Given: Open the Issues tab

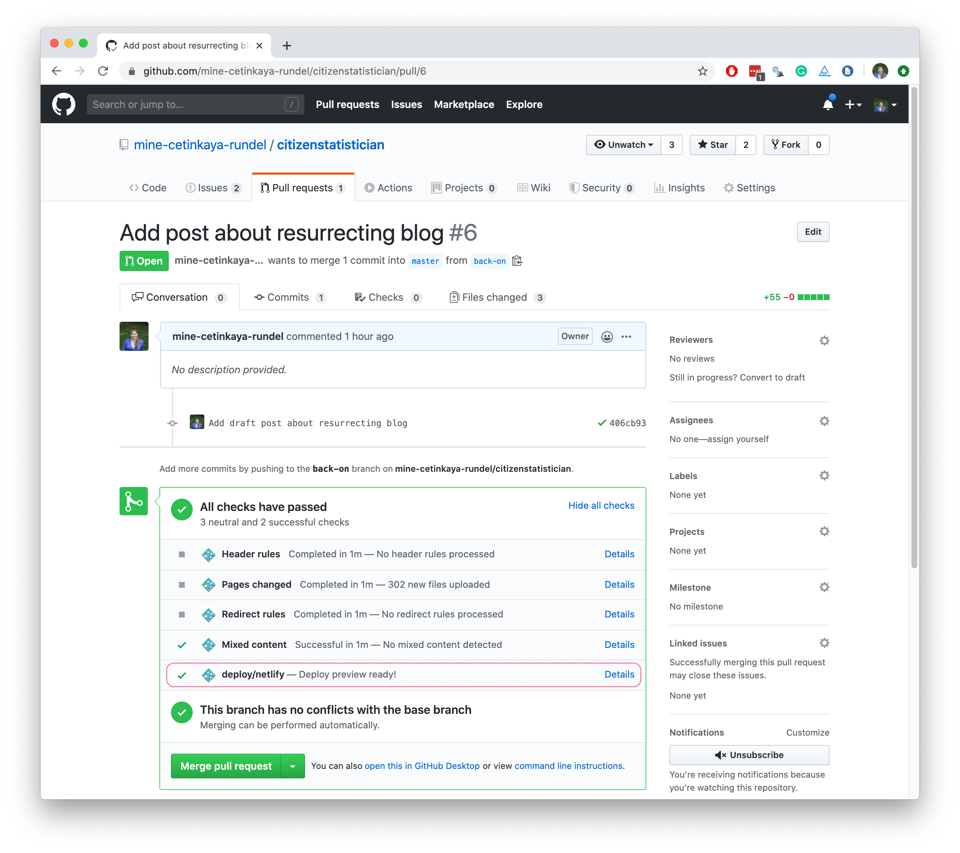Looking at the screenshot, I should pyautogui.click(x=213, y=188).
